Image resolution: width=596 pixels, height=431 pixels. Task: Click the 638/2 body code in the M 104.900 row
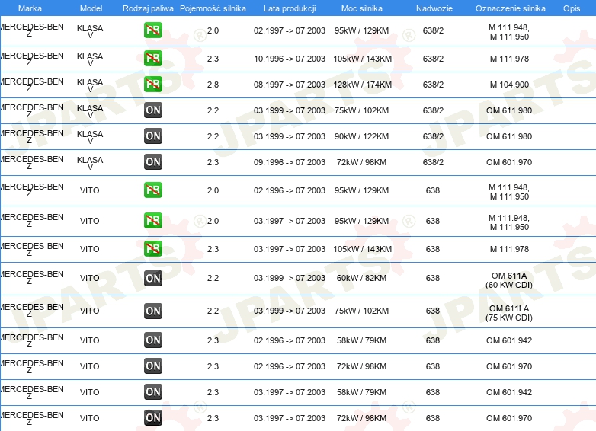[x=433, y=85]
